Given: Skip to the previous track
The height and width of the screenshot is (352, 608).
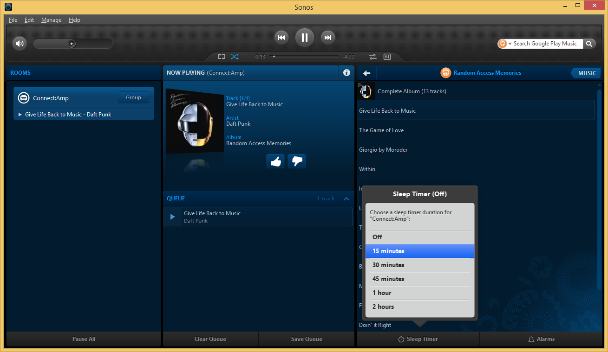Looking at the screenshot, I should pyautogui.click(x=281, y=38).
